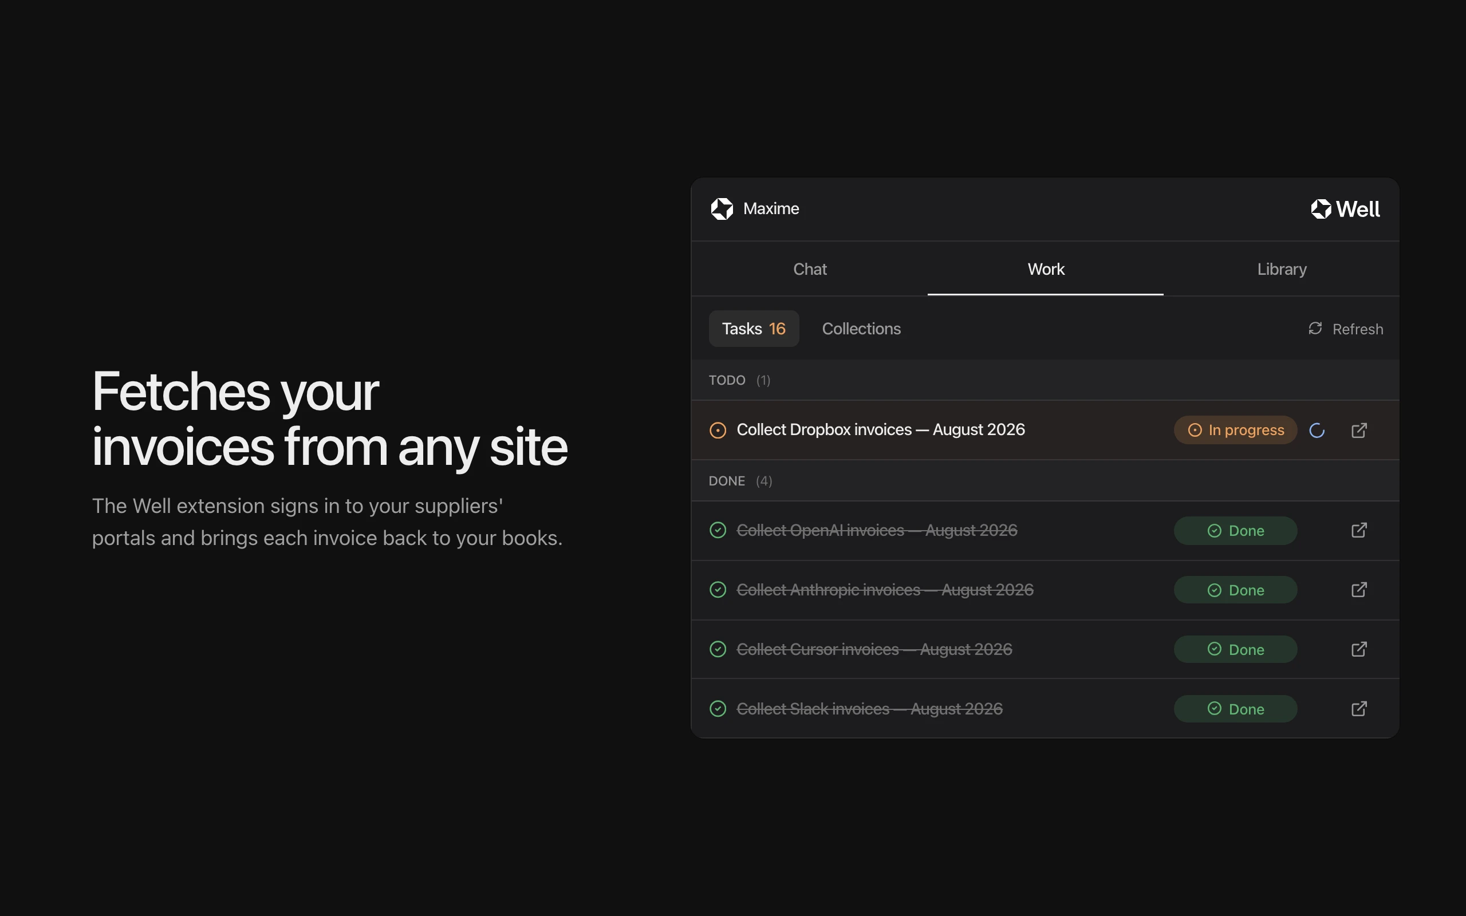This screenshot has width=1466, height=916.
Task: Open 'Collect Anthropic invoices — August 2026' task
Action: pos(884,590)
